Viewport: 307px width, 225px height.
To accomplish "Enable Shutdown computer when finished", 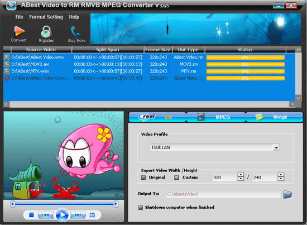I will click(140, 208).
